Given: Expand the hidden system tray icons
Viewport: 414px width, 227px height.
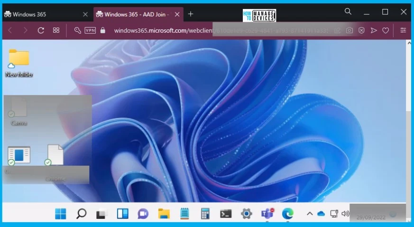Looking at the screenshot, I should [x=310, y=214].
